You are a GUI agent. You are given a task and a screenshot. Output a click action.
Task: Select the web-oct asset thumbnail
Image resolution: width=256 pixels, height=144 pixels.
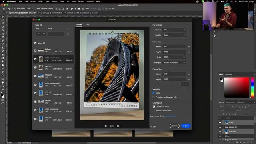pyautogui.click(x=41, y=68)
